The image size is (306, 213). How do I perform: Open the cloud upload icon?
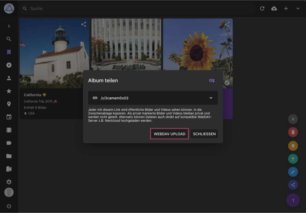coord(274,9)
